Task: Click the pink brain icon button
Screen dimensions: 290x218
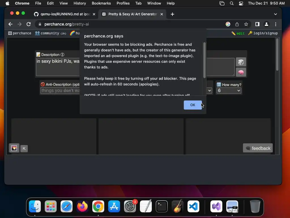Action: [x=241, y=72]
